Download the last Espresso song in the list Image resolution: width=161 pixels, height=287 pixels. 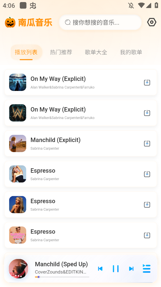point(147,235)
